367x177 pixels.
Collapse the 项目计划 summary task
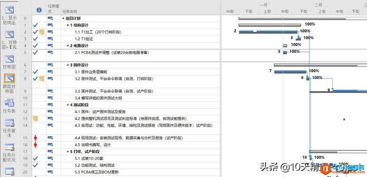(63, 19)
